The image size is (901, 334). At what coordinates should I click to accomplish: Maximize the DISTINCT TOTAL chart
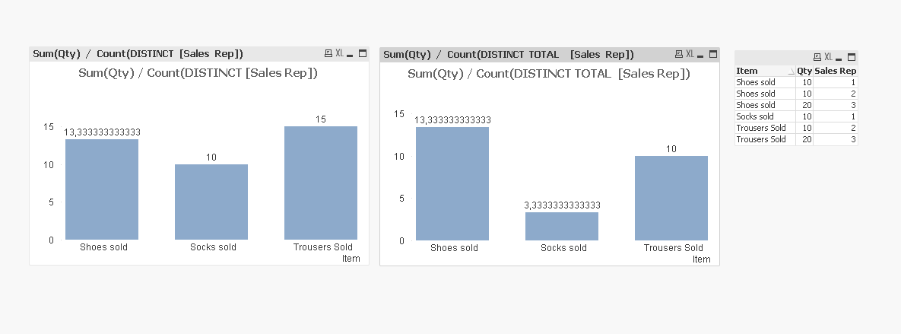tap(713, 54)
